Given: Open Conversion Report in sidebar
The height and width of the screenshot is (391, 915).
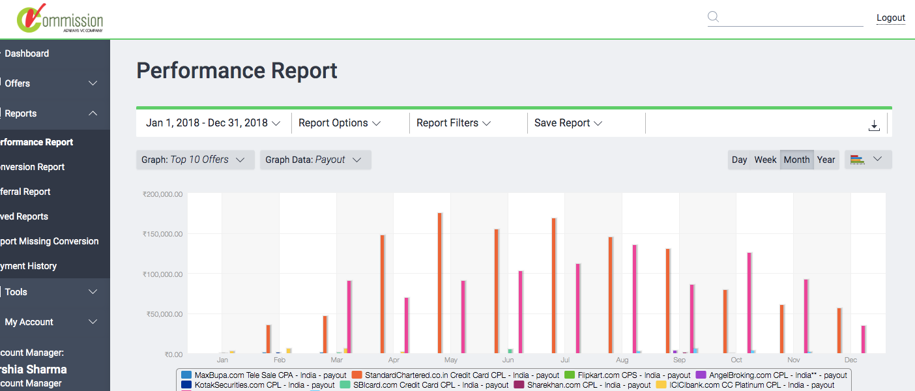Looking at the screenshot, I should pyautogui.click(x=33, y=167).
